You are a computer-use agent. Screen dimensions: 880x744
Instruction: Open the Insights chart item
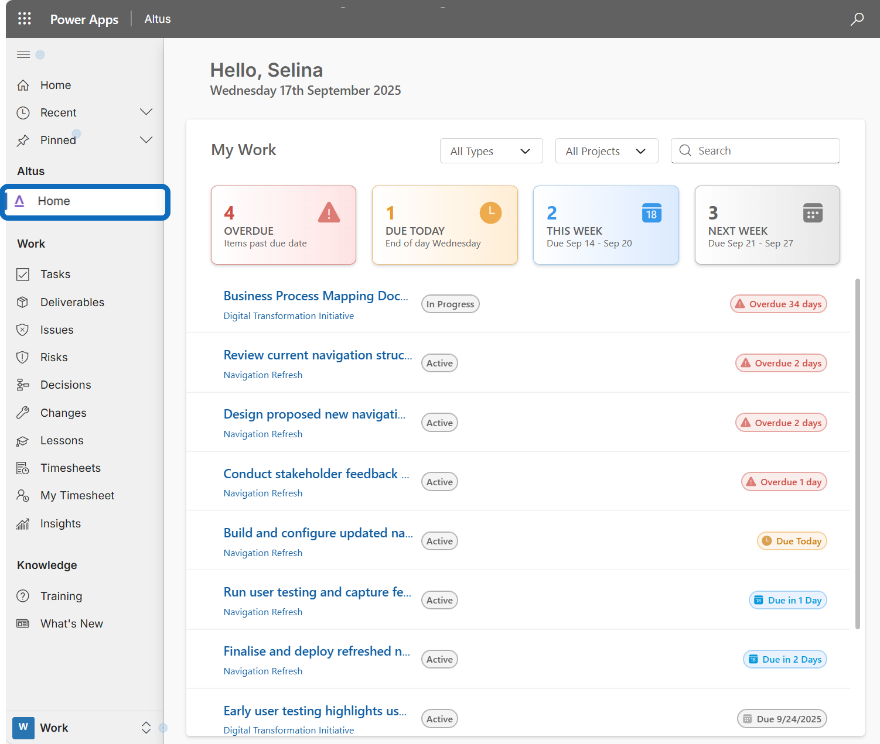point(60,523)
